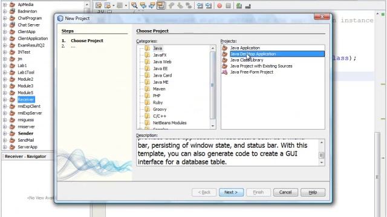Image resolution: width=387 pixels, height=217 pixels.
Task: Expand the Module2 project node
Action: click(x=5, y=79)
